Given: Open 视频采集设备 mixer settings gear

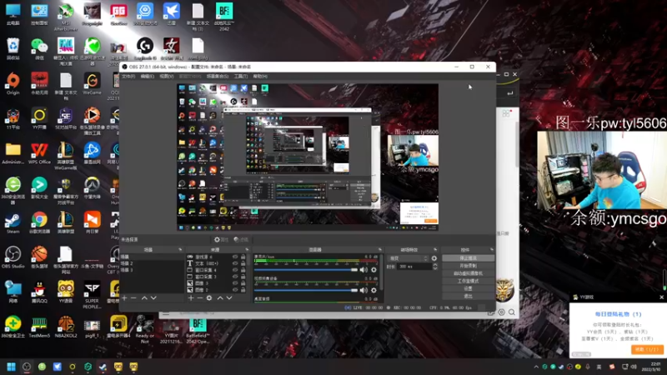Looking at the screenshot, I should [374, 290].
